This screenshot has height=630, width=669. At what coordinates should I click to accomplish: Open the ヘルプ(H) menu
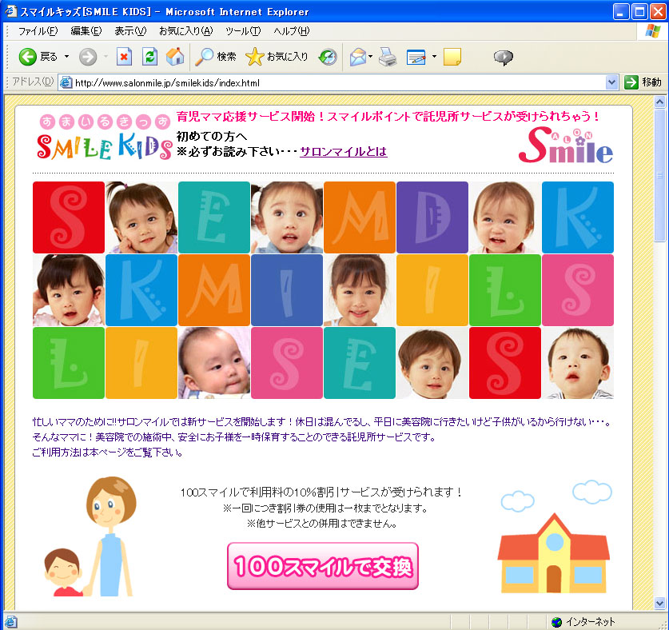[x=292, y=31]
